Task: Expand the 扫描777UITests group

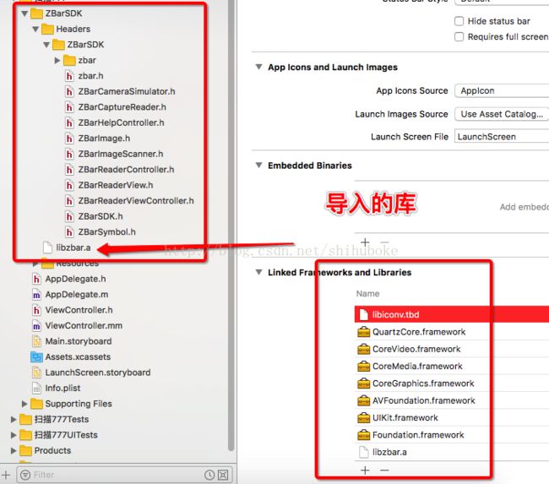Action: click(14, 435)
